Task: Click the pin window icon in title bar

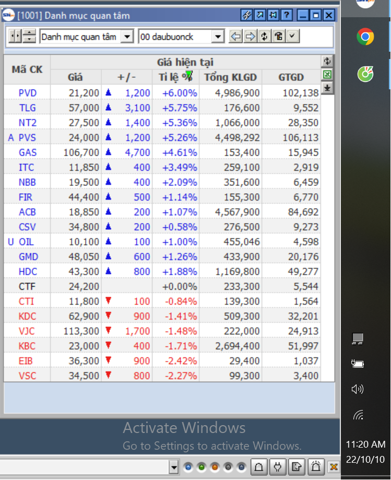Action: [x=273, y=15]
